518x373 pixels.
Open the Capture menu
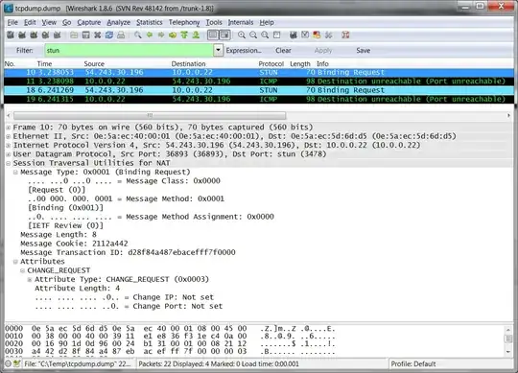pos(89,22)
